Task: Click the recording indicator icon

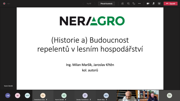Action: (4, 4)
